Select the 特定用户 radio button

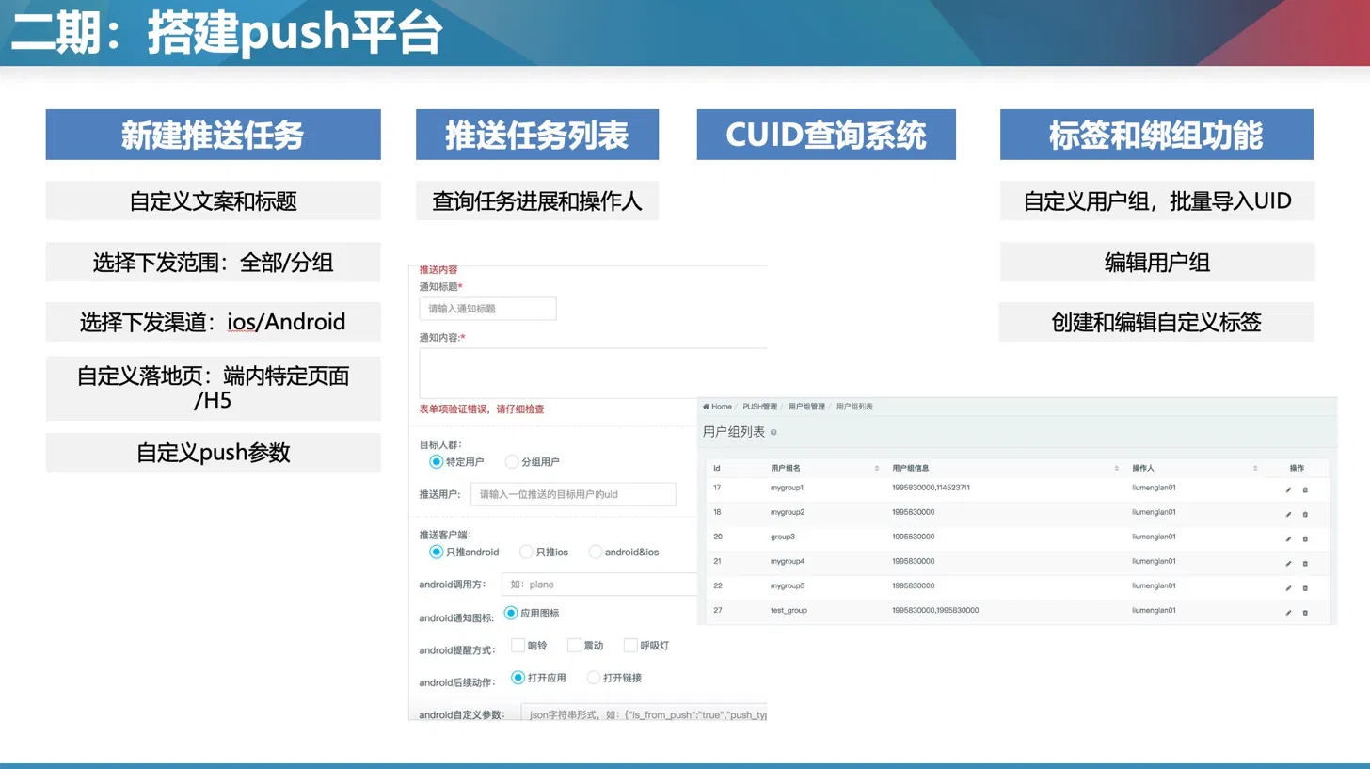point(436,461)
